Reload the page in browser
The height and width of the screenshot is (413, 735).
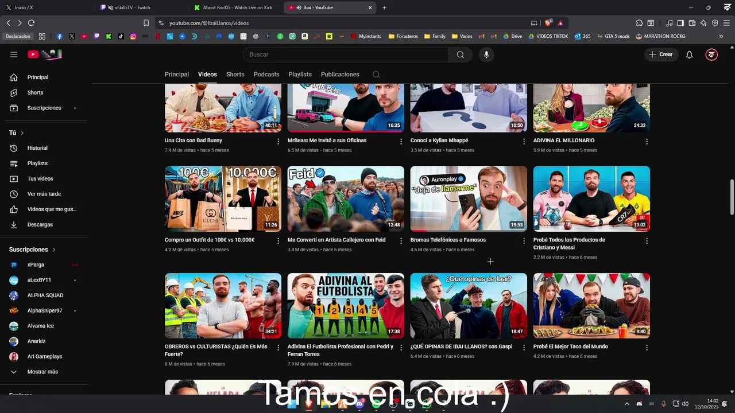pyautogui.click(x=31, y=23)
